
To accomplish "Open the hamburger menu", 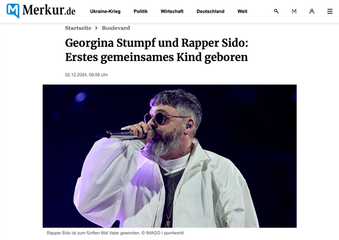I will (329, 11).
